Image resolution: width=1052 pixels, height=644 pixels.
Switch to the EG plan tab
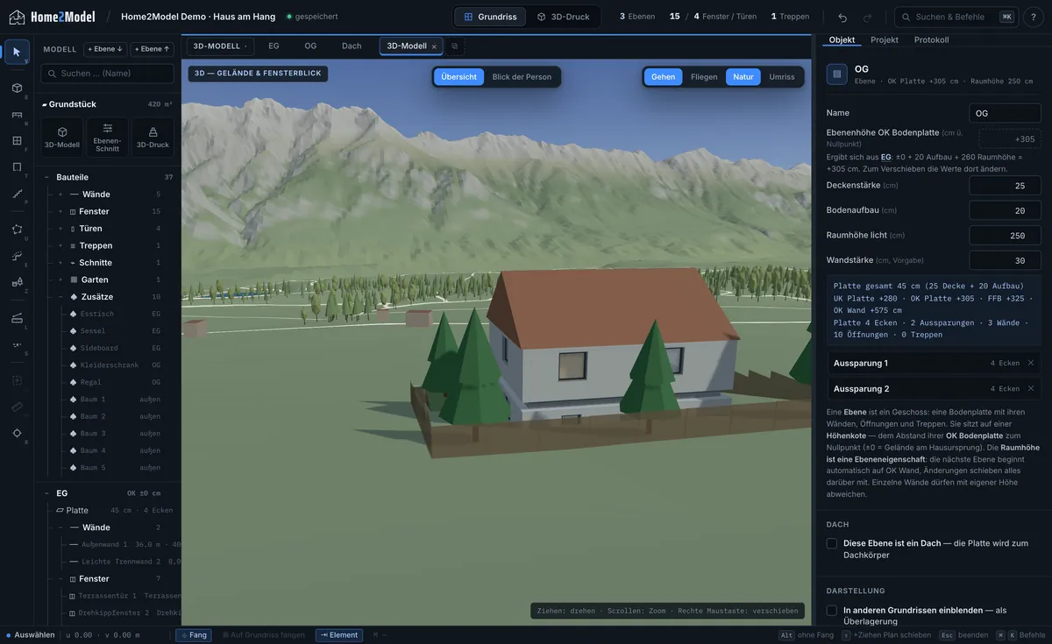(x=274, y=46)
